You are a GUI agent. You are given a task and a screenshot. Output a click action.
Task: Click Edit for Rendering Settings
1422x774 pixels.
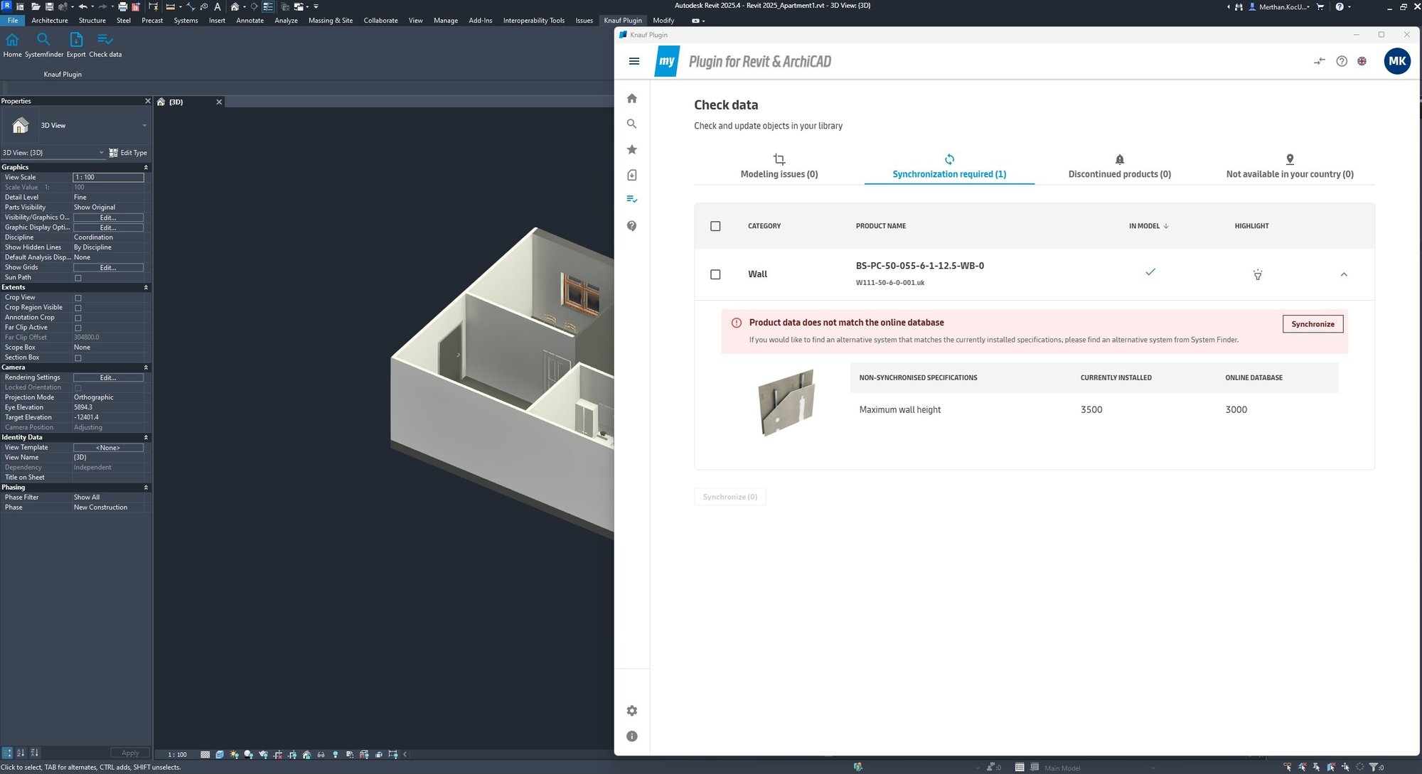pos(108,377)
